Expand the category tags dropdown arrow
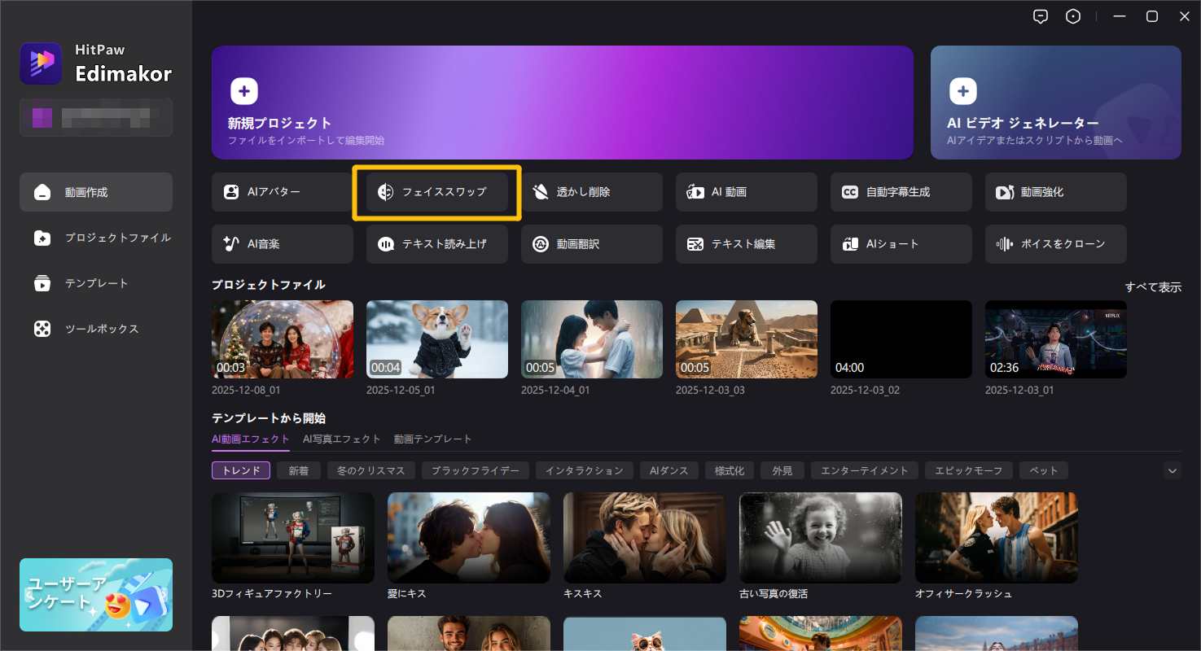 [x=1172, y=470]
